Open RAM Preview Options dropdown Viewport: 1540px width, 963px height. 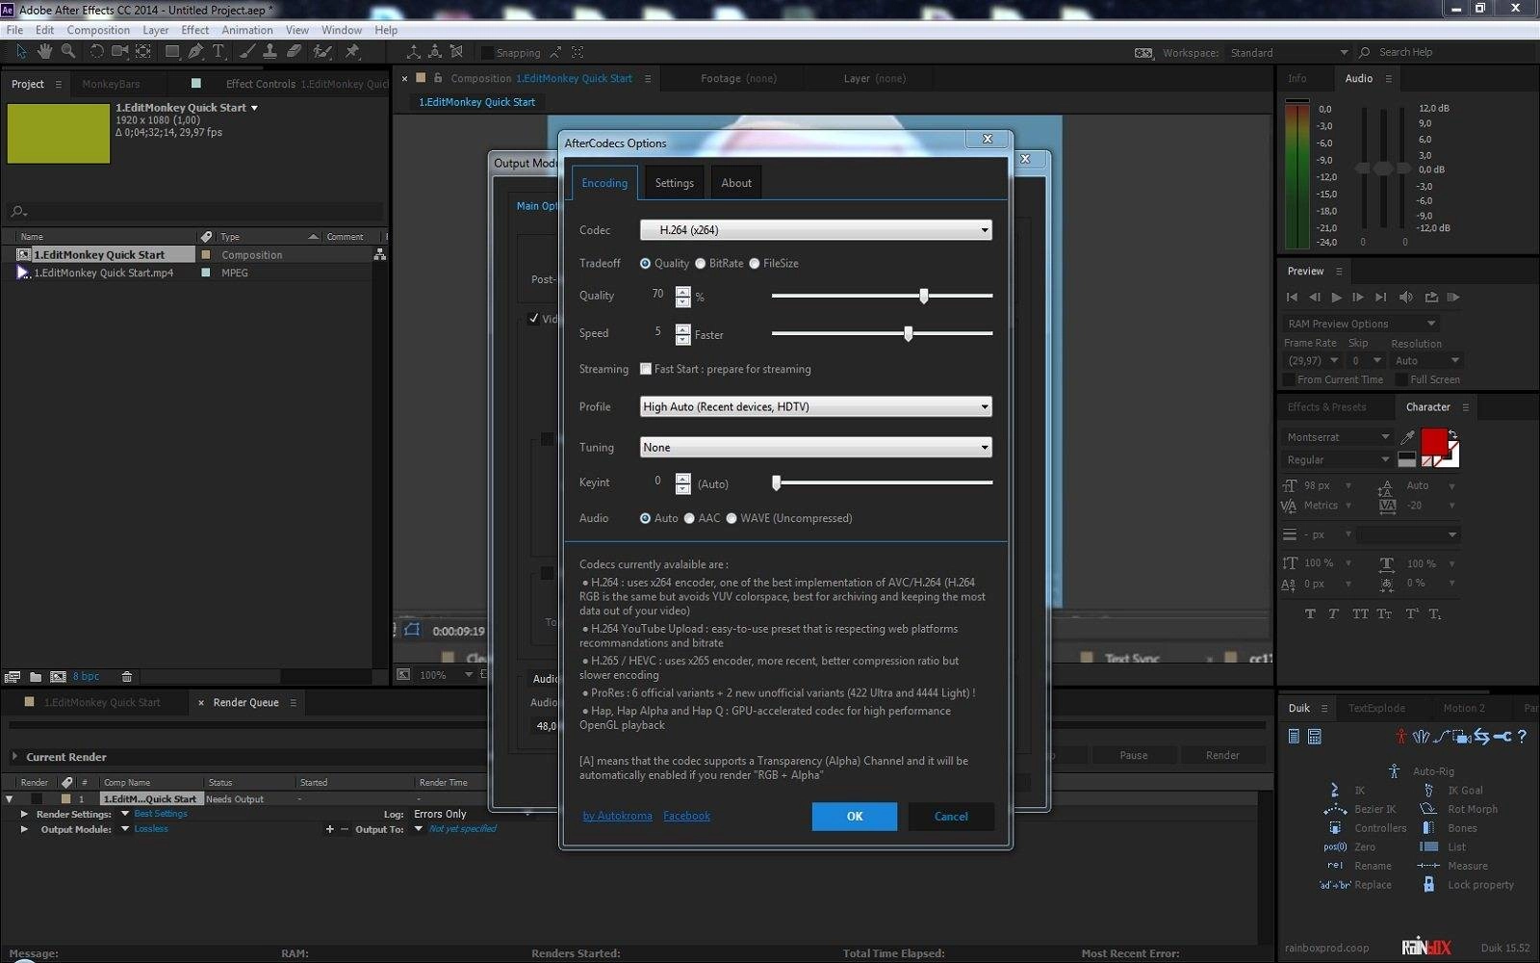1361,324
